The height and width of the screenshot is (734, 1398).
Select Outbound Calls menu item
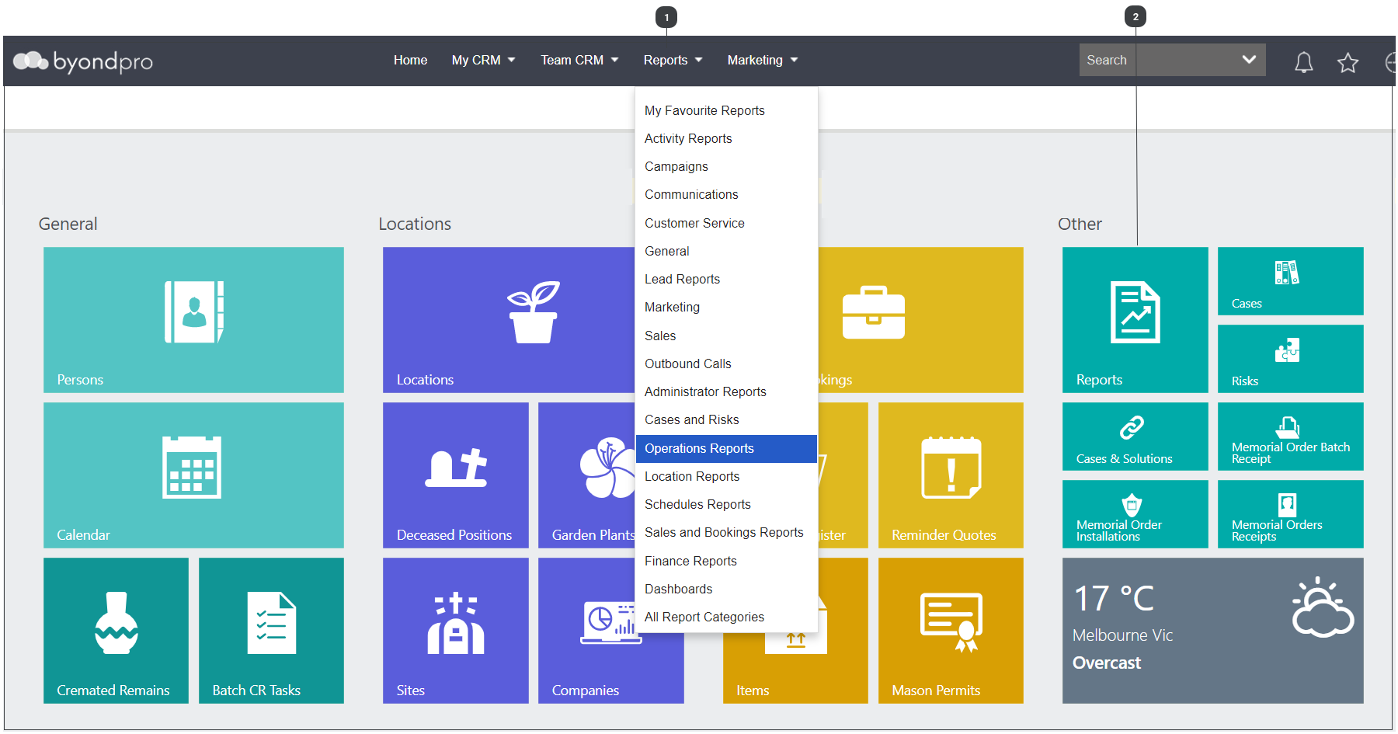click(x=726, y=364)
